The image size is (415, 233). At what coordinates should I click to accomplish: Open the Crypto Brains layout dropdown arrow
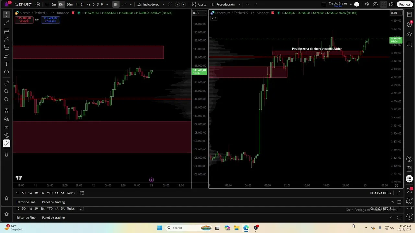point(351,4)
